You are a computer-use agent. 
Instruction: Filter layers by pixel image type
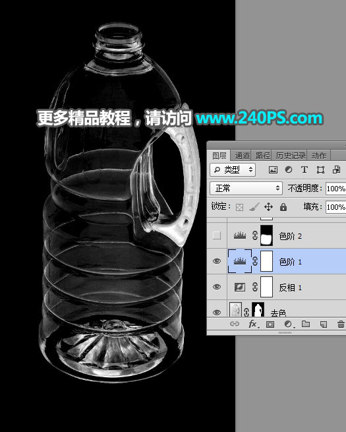coord(273,170)
